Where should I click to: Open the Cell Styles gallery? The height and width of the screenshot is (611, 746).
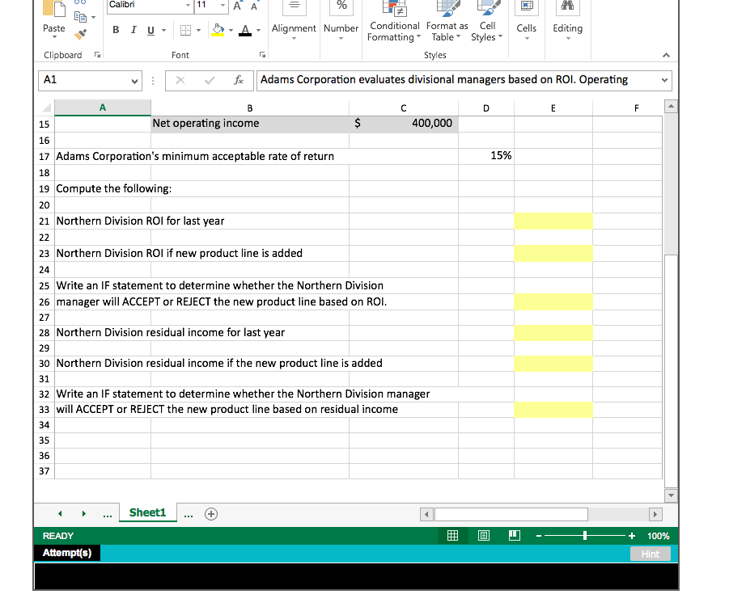tap(486, 24)
